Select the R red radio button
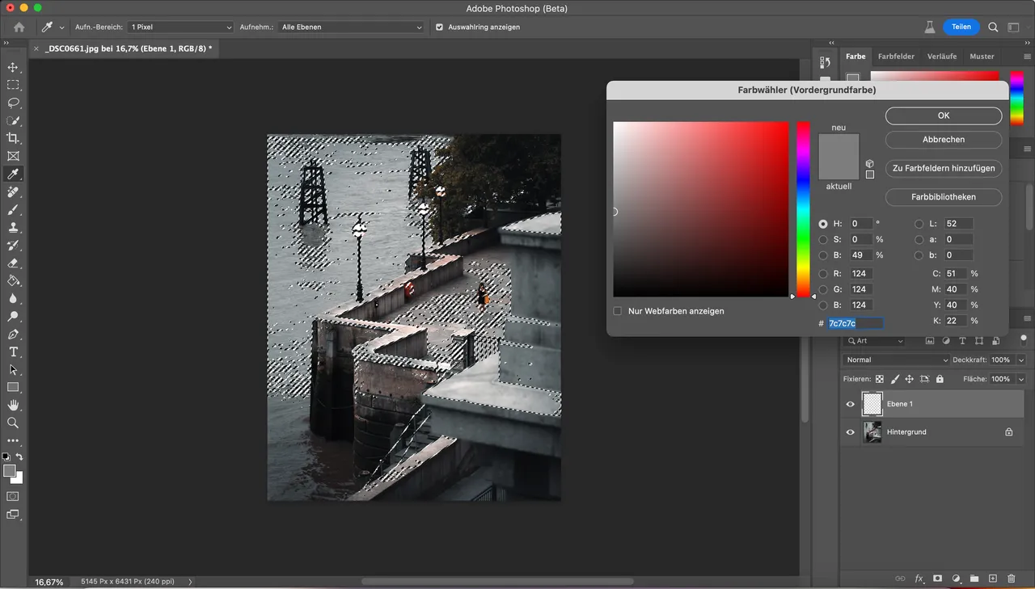Image resolution: width=1035 pixels, height=589 pixels. point(823,274)
